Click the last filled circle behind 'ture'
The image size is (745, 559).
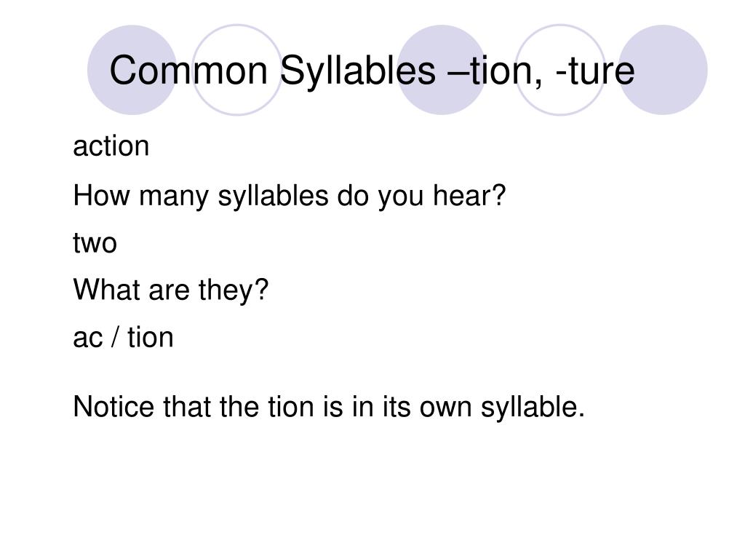(x=663, y=70)
